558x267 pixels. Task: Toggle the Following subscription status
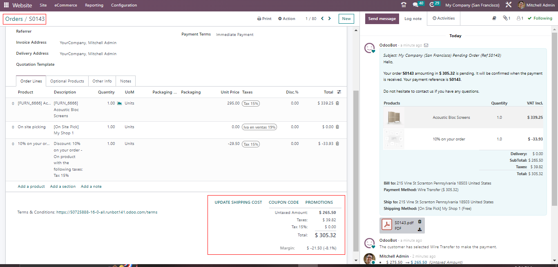[x=540, y=18]
